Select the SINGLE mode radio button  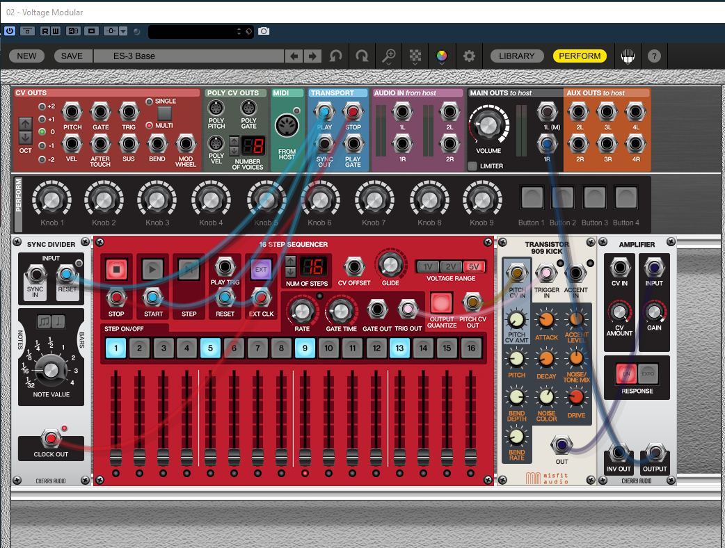[150, 102]
